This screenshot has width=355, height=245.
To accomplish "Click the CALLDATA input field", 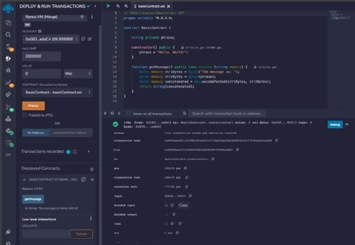I will [46, 234].
